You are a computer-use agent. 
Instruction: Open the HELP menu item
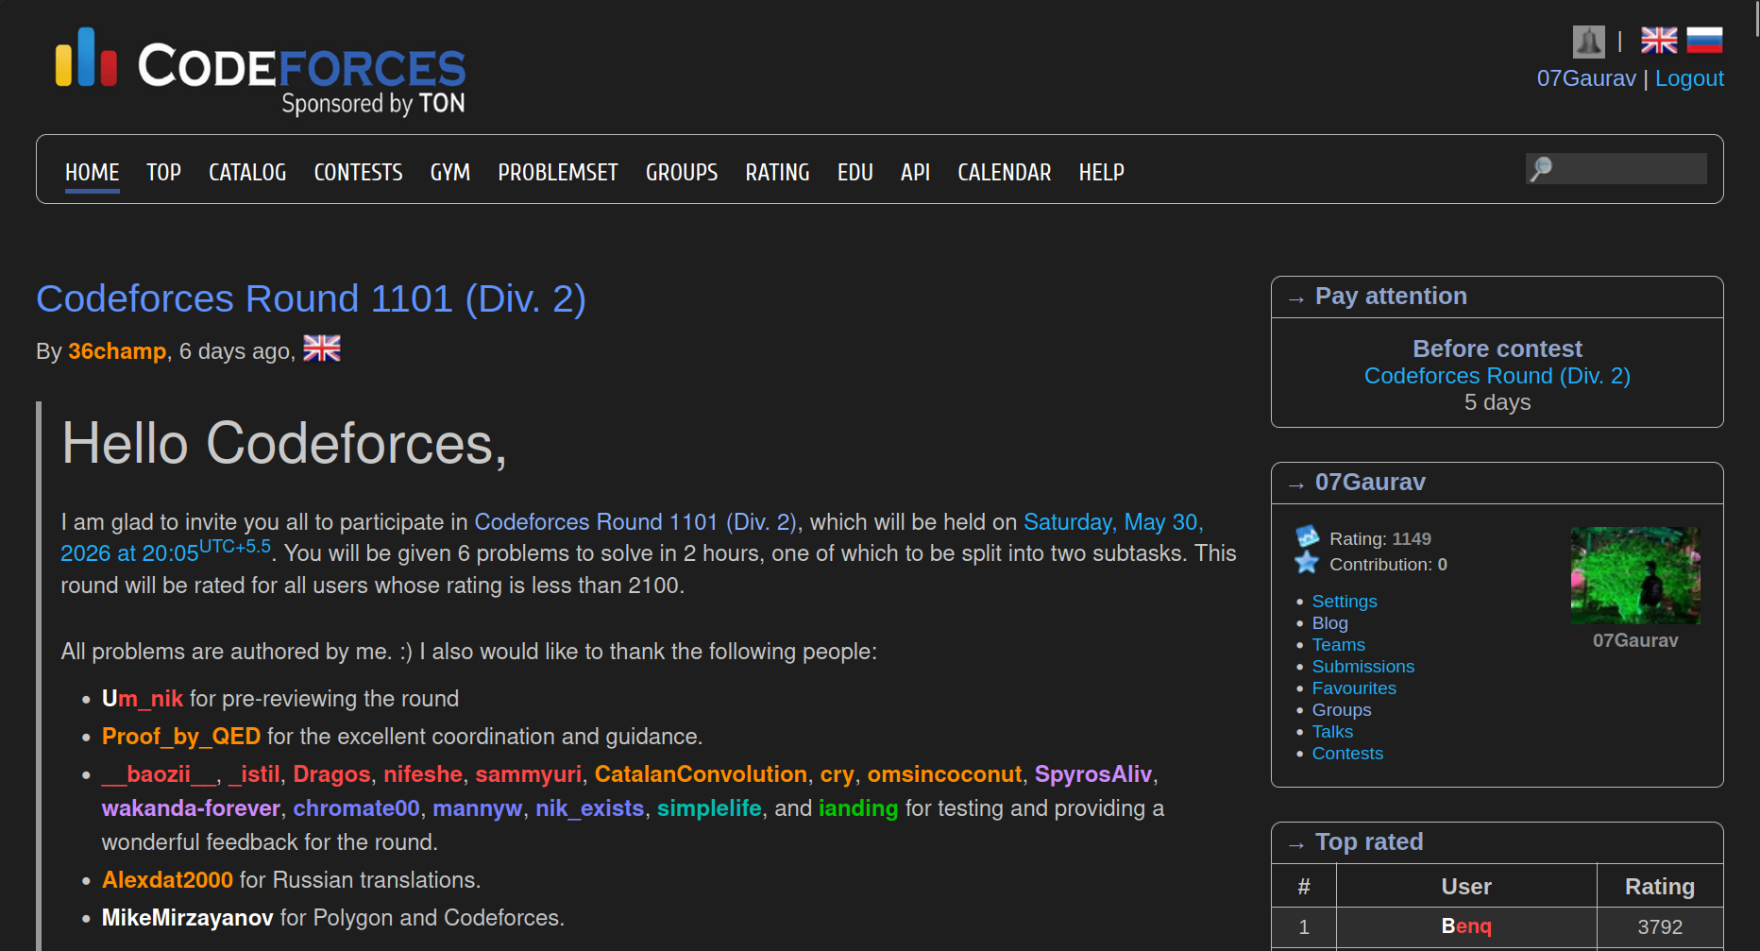click(x=1102, y=173)
